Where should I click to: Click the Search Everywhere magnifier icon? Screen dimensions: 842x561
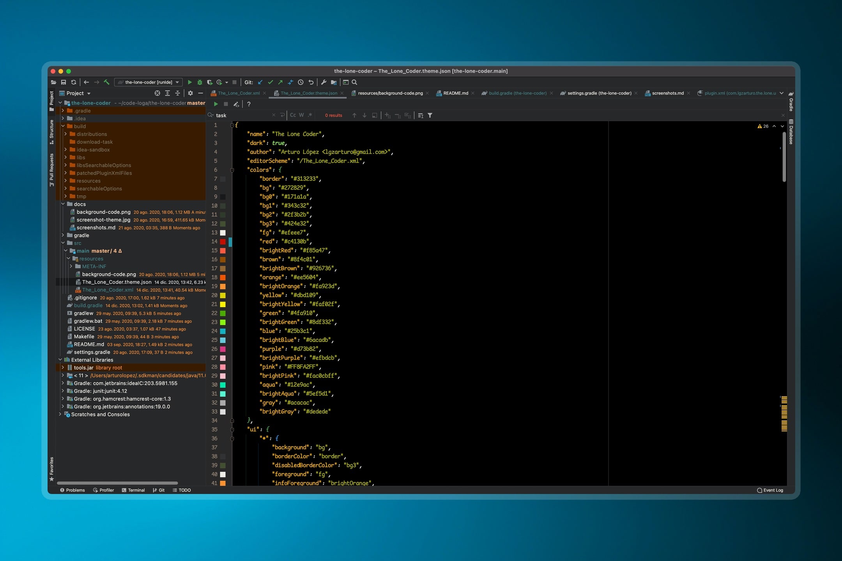click(354, 82)
